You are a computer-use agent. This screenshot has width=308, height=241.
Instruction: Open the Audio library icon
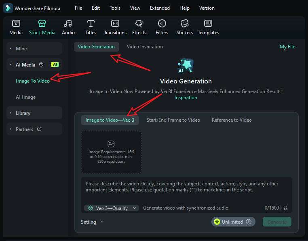coord(68,24)
